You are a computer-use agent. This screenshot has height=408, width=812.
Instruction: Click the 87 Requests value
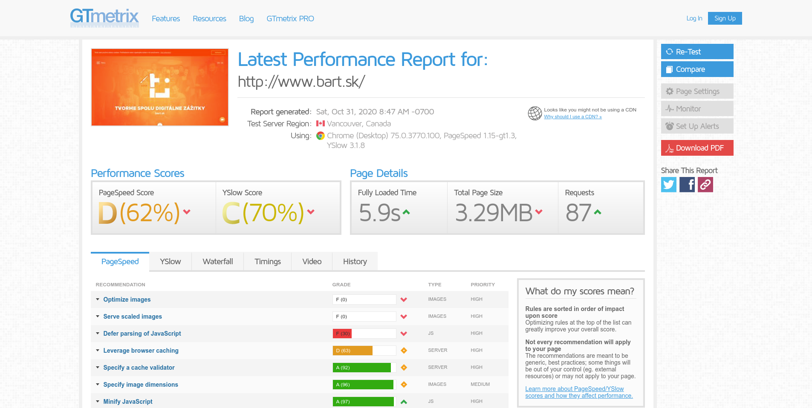[578, 213]
